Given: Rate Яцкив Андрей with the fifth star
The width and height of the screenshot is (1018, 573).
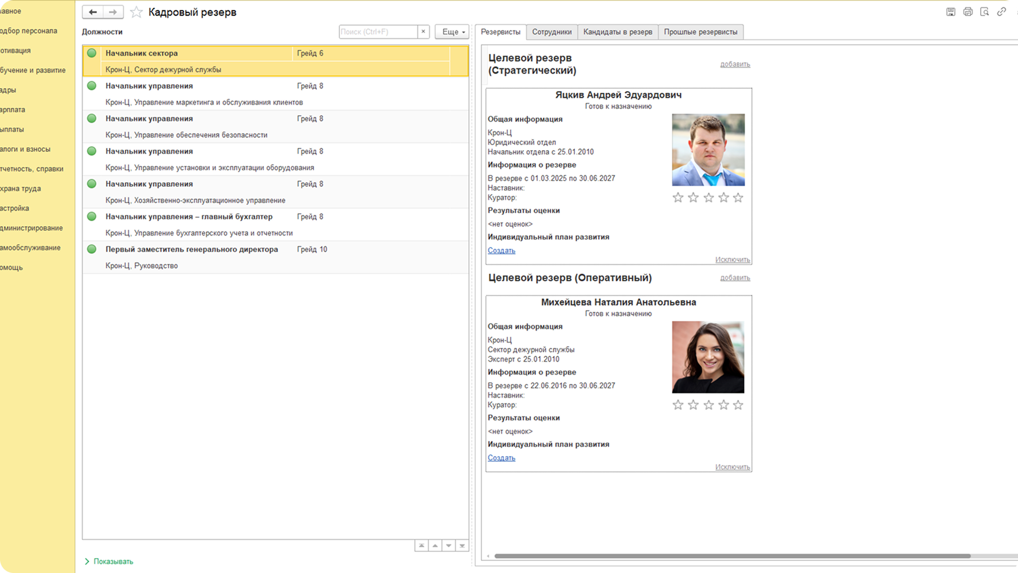Looking at the screenshot, I should (738, 198).
